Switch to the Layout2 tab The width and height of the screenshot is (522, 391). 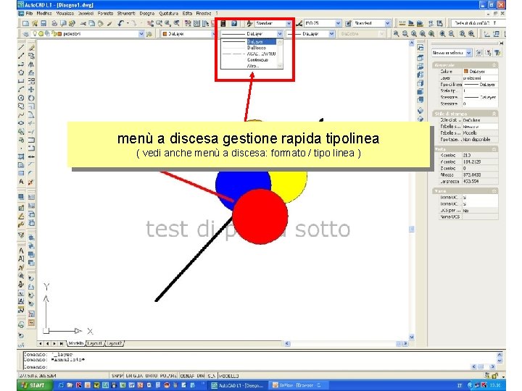pos(115,343)
